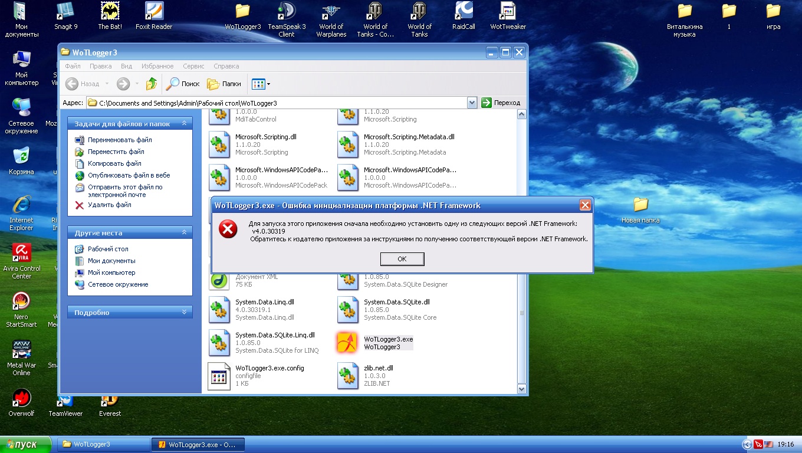Viewport: 802px width, 453px height.
Task: Select the WoTLogger3.exe.config file
Action: 256,376
